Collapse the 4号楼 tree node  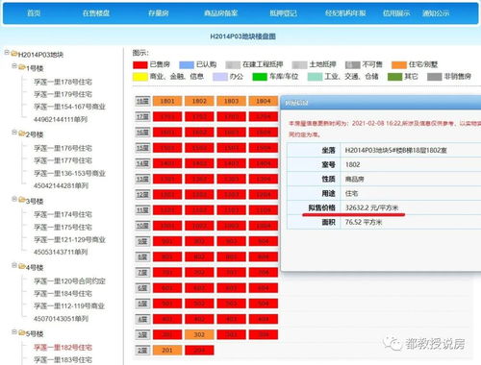click(14, 265)
